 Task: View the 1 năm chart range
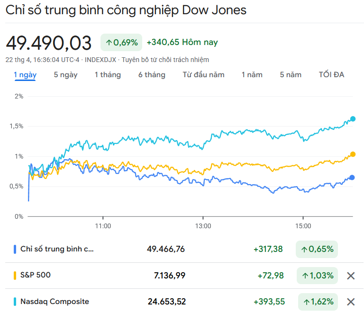coord(252,75)
